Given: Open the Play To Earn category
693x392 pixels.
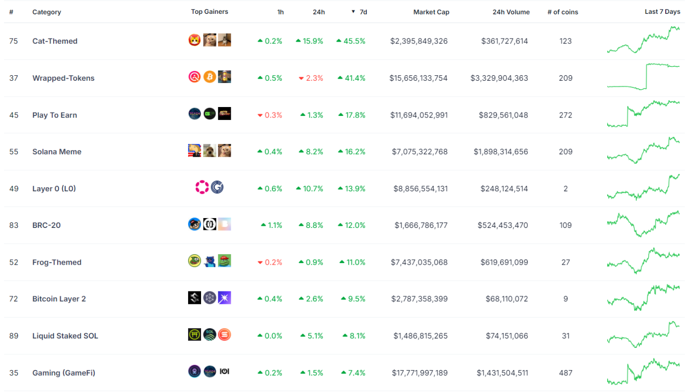Looking at the screenshot, I should (55, 115).
